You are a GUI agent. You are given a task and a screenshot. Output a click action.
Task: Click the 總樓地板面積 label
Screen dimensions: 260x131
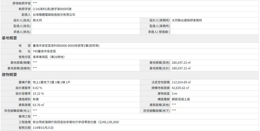(x=161, y=88)
